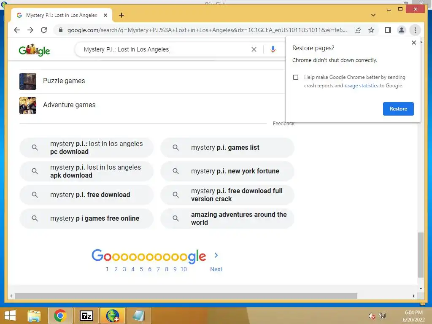This screenshot has width=432, height=324.
Task: Search 'amazing adventures around the world'
Action: point(227,219)
